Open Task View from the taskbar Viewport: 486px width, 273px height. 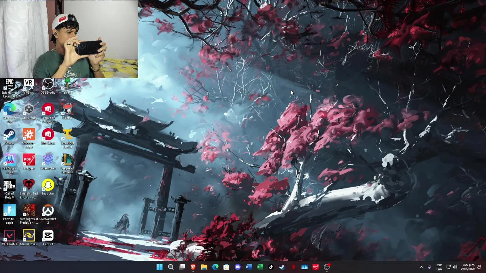coord(182,267)
